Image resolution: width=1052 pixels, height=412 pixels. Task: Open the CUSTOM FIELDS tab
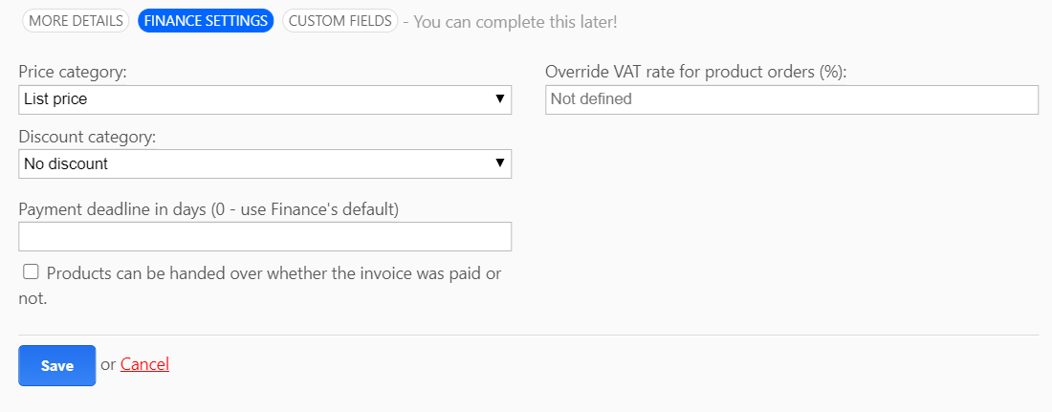[x=340, y=21]
